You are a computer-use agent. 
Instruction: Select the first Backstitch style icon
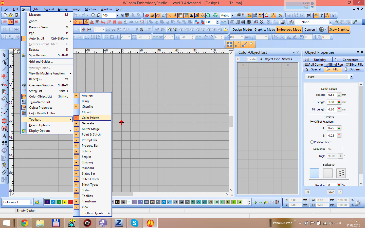tap(314, 173)
